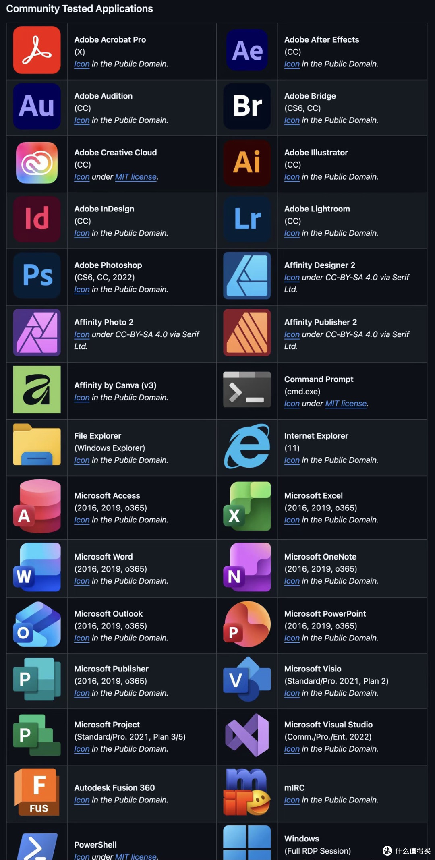
Task: Open Icon link under Internet Explorer
Action: coord(292,460)
